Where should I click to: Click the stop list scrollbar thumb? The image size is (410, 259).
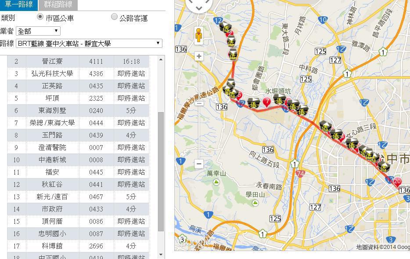161,172
